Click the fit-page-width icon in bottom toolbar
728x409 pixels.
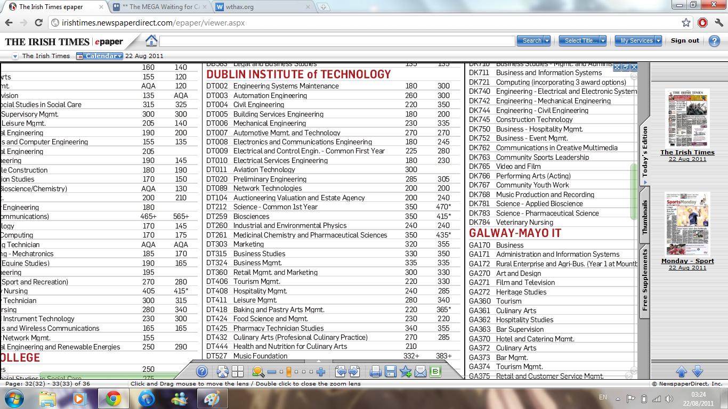(x=223, y=371)
